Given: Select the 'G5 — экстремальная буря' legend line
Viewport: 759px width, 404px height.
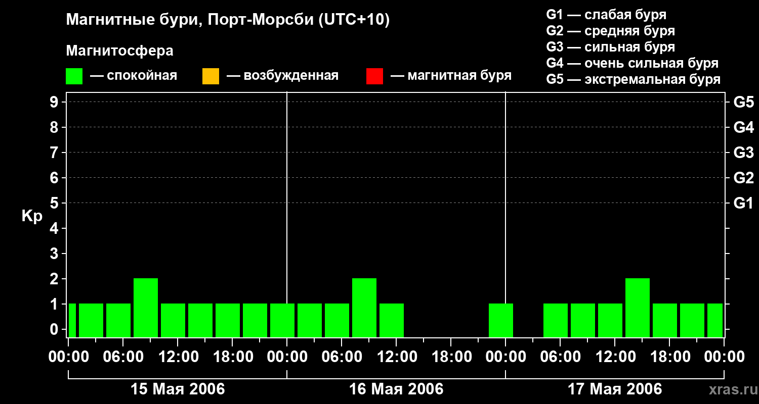Looking at the screenshot, I should click(x=634, y=79).
